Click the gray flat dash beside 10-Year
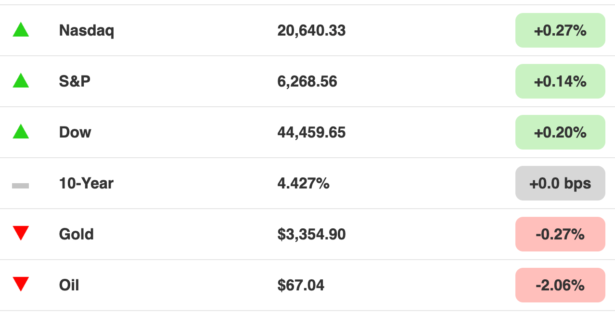The height and width of the screenshot is (313, 615). coord(21,186)
